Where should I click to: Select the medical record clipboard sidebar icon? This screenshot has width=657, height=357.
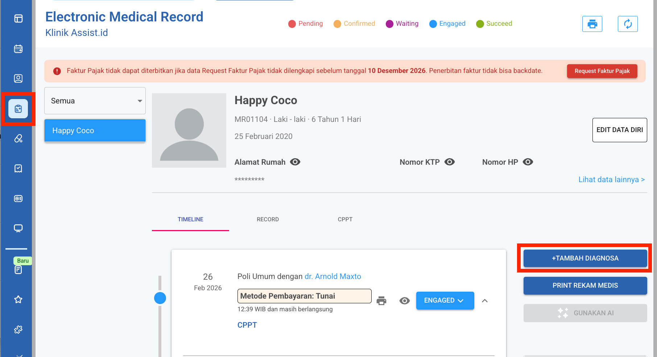(18, 109)
